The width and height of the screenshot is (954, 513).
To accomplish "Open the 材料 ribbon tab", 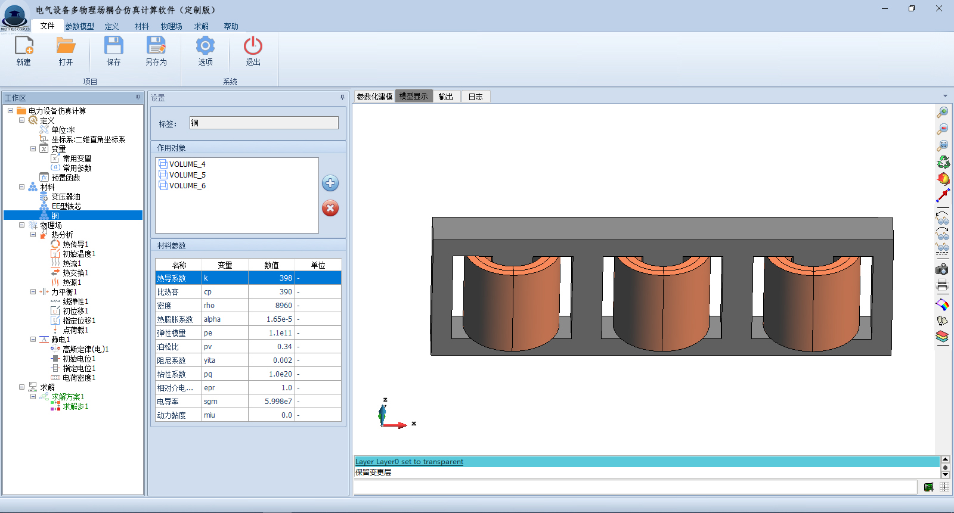I will [141, 26].
